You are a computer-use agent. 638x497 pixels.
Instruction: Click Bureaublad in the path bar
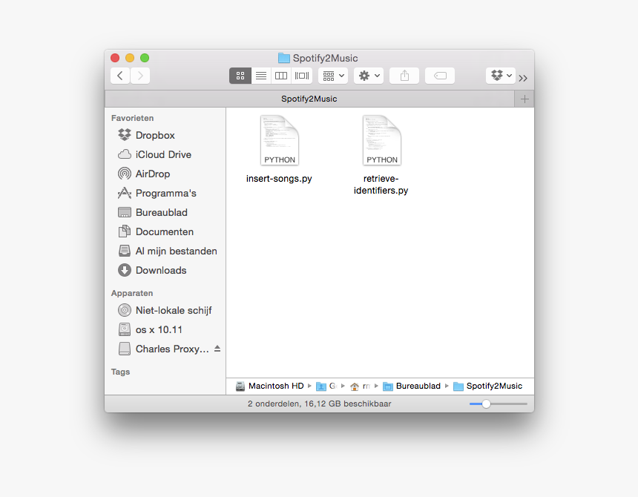(x=412, y=386)
